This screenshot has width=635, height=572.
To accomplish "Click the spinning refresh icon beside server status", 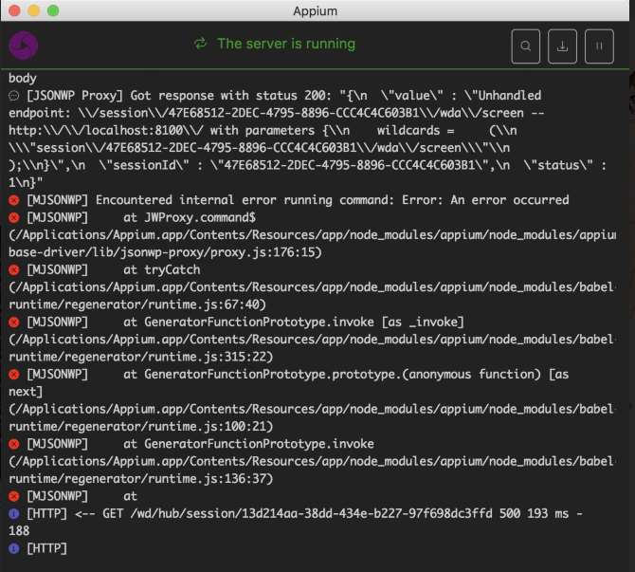I will (201, 44).
